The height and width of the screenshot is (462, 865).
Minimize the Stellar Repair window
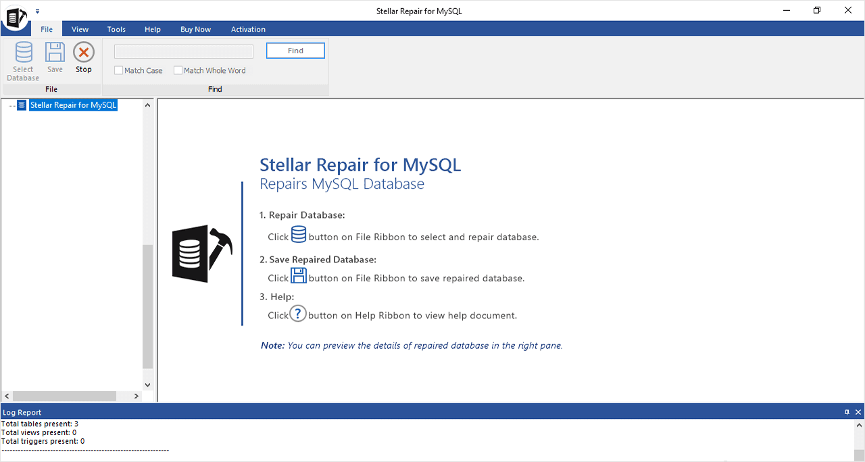pos(787,10)
